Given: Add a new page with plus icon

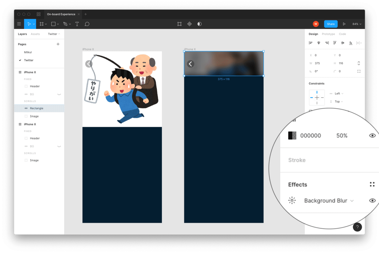Looking at the screenshot, I should click(x=58, y=44).
